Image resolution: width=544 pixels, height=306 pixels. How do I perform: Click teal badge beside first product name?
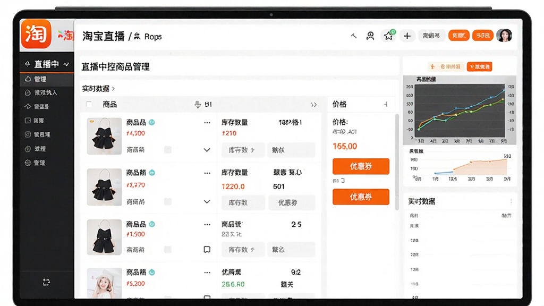152,122
